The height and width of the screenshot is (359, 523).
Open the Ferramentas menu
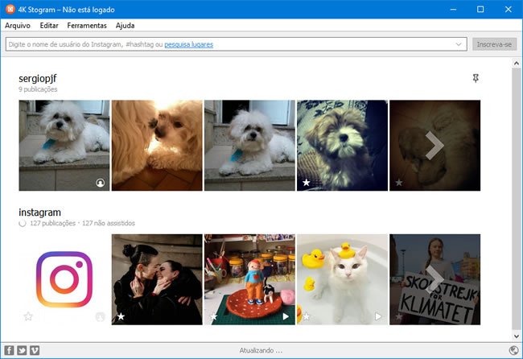point(87,26)
